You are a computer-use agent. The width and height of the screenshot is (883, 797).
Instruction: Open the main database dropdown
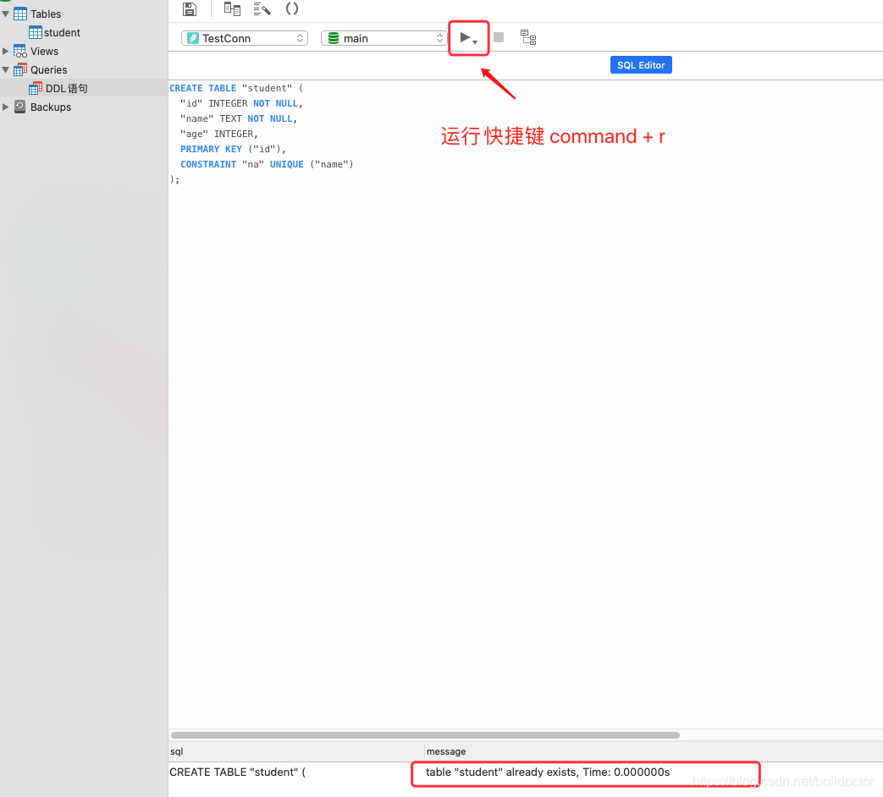(384, 38)
